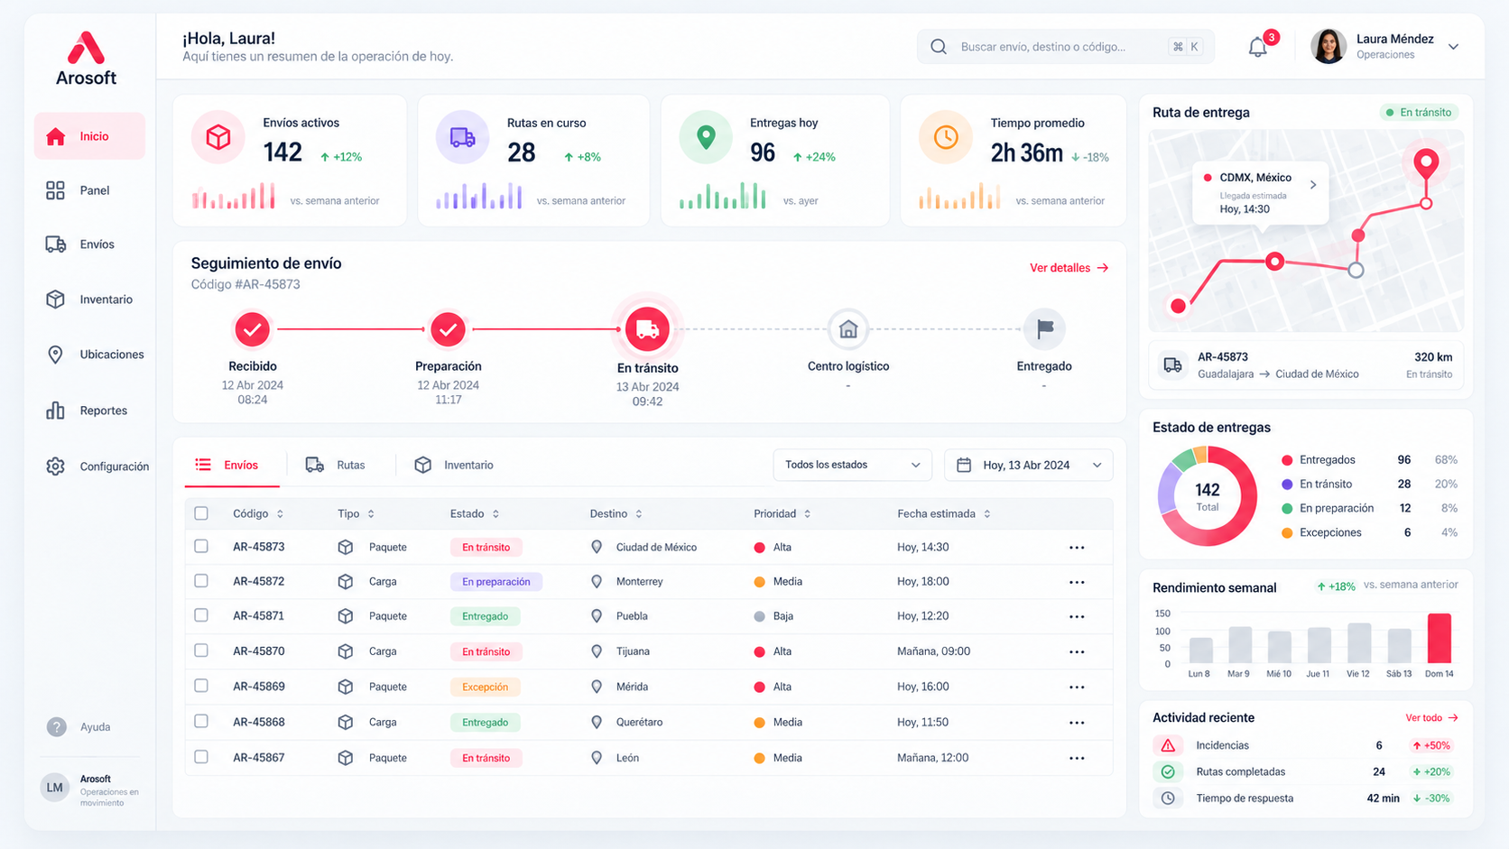Click Ver todo in Actividad reciente
This screenshot has height=849, width=1509.
tap(1431, 718)
